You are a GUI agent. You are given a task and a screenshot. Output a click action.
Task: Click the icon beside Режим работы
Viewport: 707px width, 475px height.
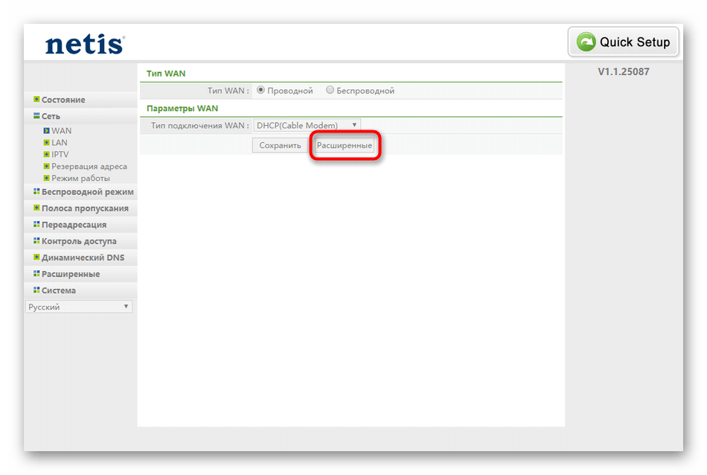(x=46, y=178)
